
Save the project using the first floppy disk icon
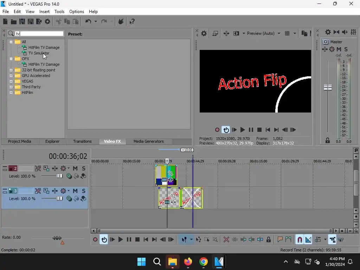tap(22, 21)
